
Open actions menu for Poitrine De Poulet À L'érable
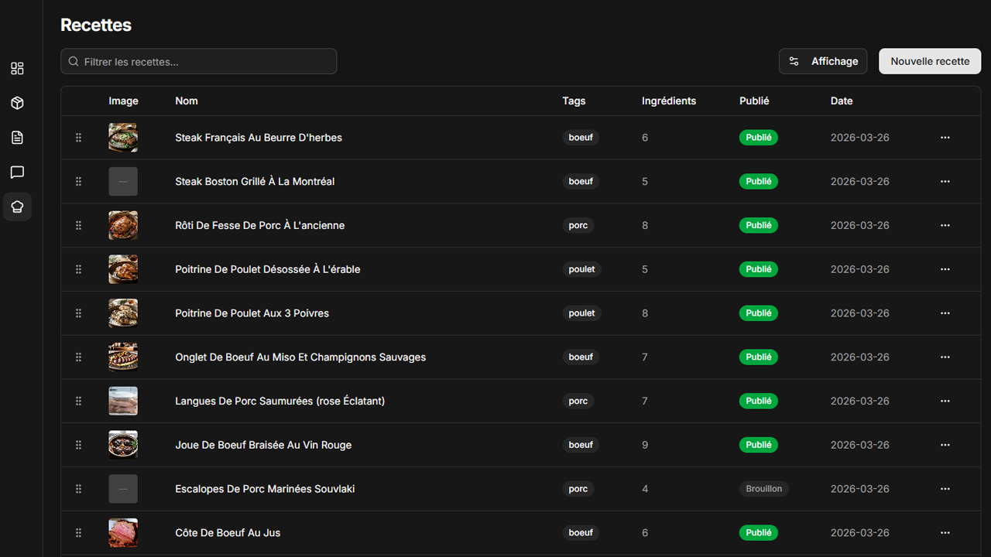tap(945, 269)
